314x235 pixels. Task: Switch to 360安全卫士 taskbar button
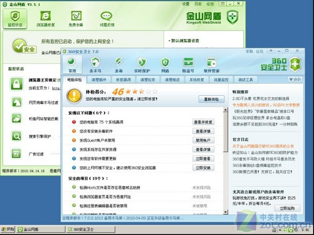[x=91, y=229]
